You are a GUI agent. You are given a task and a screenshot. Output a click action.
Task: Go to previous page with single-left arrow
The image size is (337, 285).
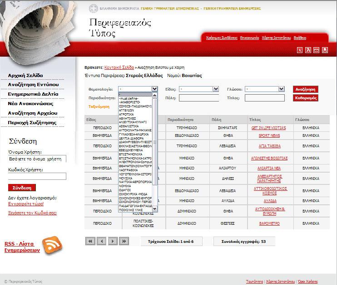101,241
